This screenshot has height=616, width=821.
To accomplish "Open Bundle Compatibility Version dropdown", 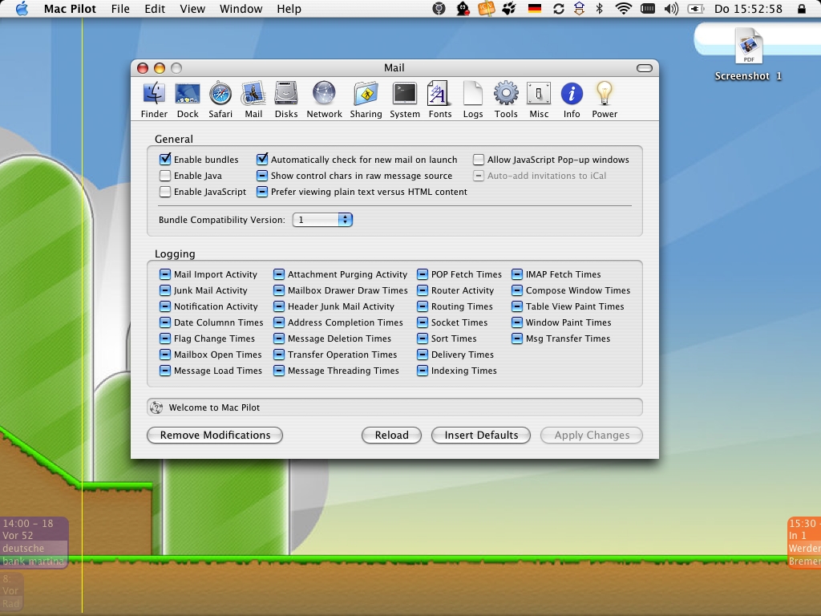I will (322, 220).
